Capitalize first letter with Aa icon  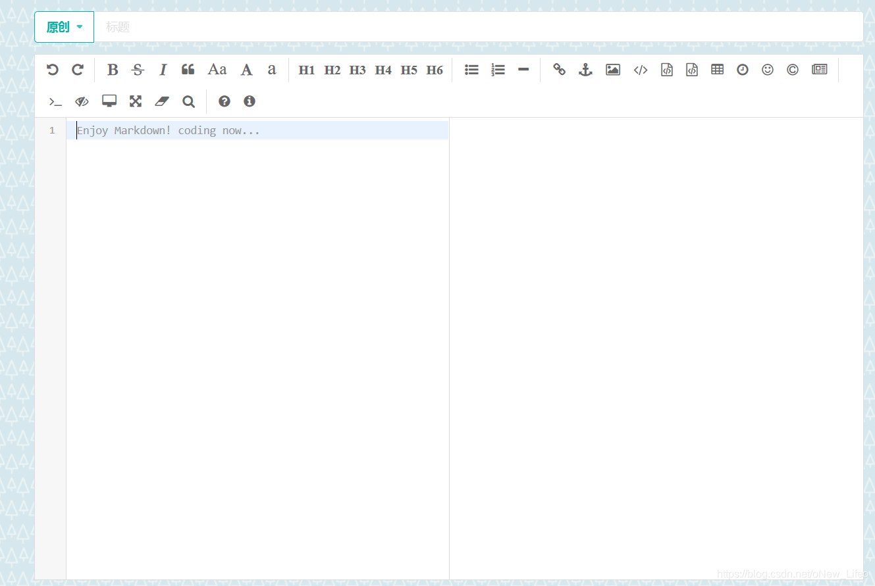coord(217,70)
